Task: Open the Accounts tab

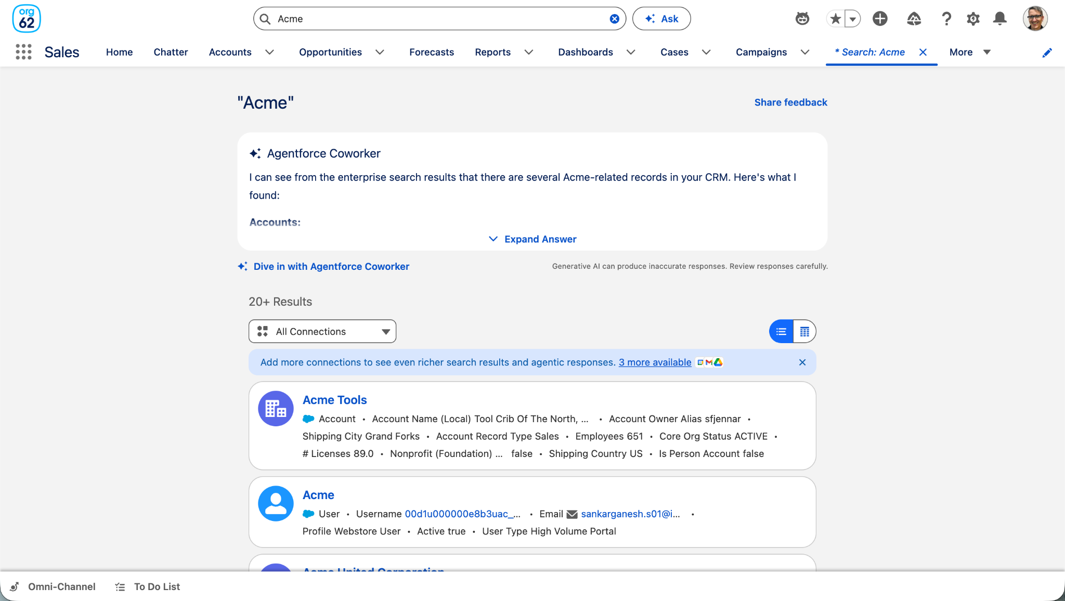Action: (x=230, y=52)
